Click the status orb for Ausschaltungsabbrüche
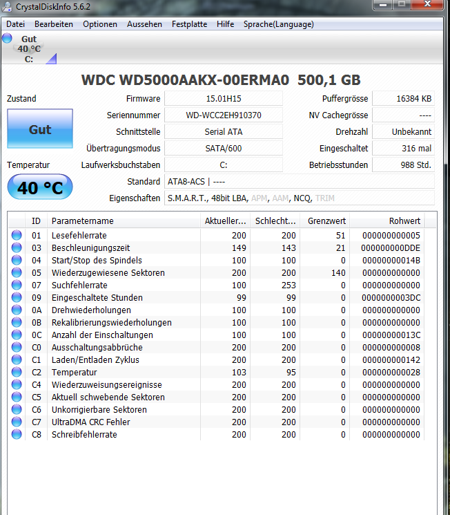 point(17,347)
